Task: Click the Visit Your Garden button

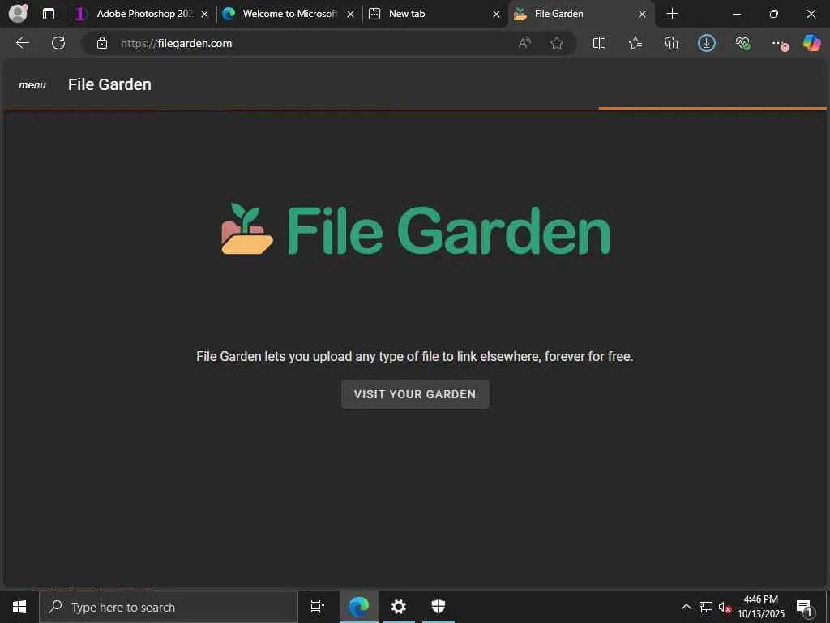Action: point(415,394)
